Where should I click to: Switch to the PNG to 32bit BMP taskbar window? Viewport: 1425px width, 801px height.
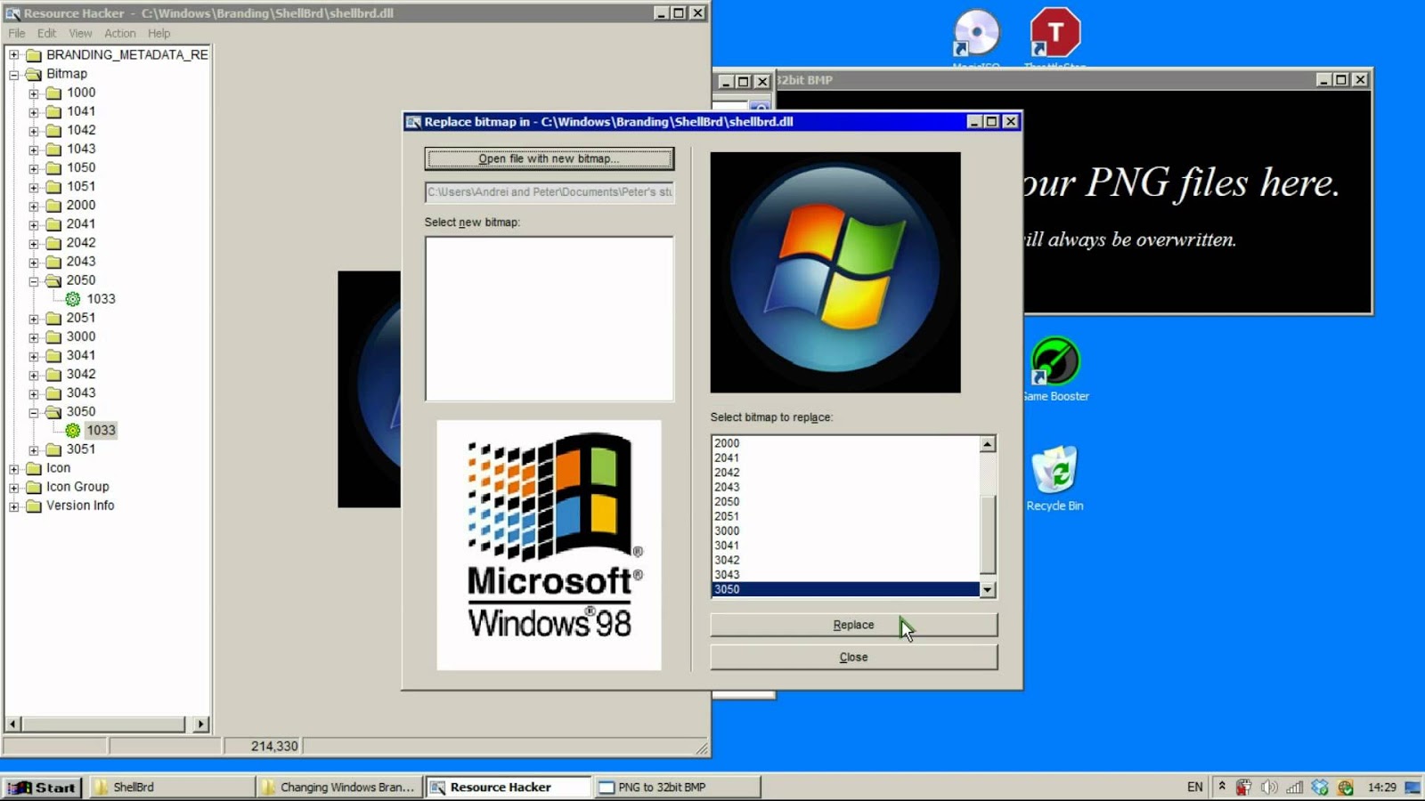pos(677,787)
